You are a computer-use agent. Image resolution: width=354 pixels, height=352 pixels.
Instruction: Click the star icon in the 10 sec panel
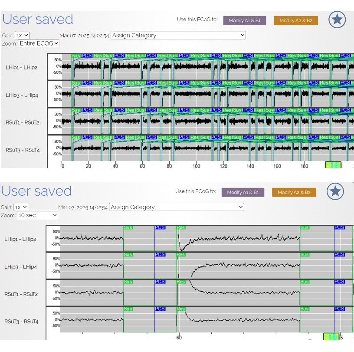pos(335,191)
